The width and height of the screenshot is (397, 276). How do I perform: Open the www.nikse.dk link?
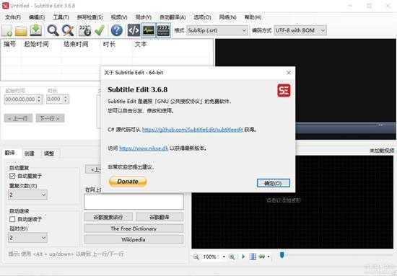point(144,148)
